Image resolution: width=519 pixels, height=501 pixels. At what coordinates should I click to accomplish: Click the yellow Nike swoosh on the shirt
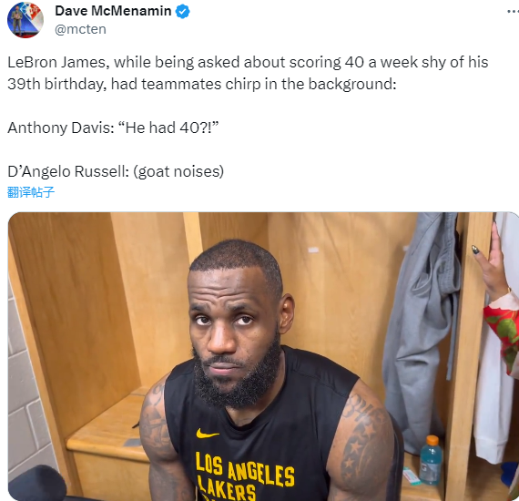coord(208,433)
